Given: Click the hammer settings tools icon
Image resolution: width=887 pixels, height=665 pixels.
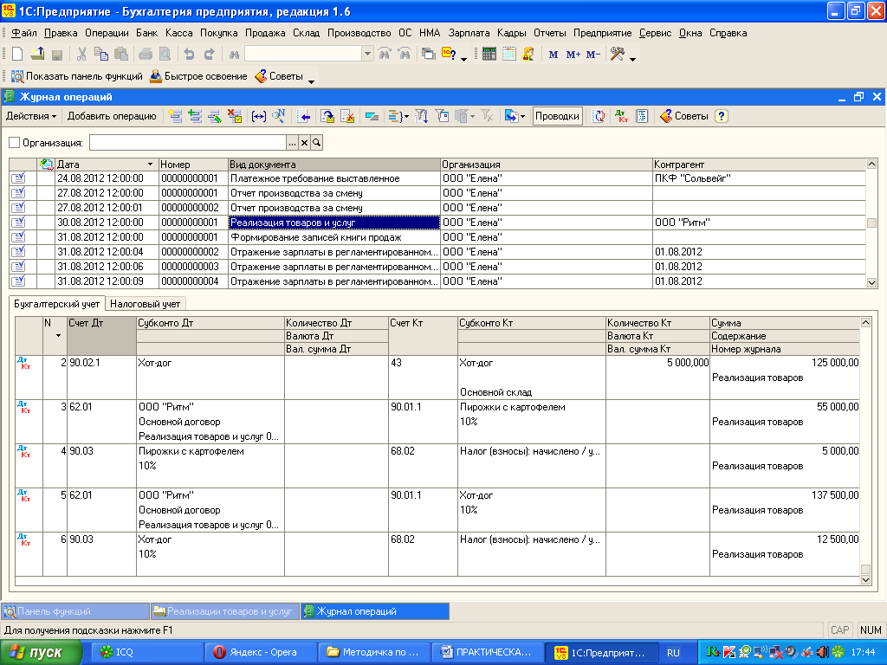Looking at the screenshot, I should (x=617, y=55).
